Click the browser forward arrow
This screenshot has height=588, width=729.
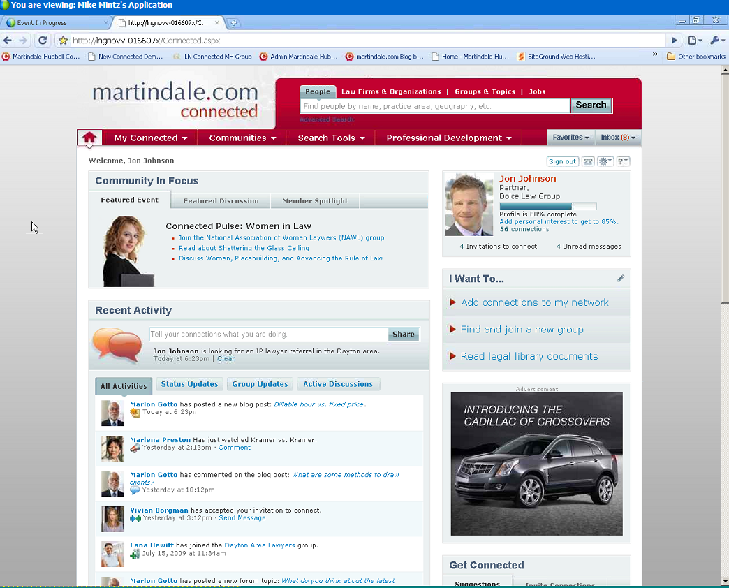tap(23, 41)
